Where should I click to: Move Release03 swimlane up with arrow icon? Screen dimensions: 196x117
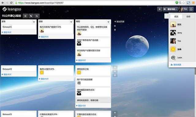pos(115,113)
